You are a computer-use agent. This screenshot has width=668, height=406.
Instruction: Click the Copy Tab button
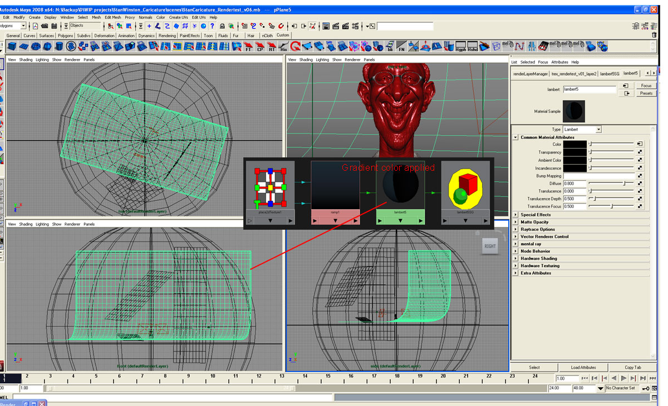[632, 367]
